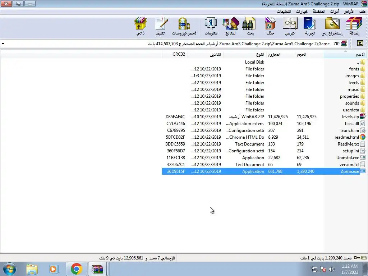Screen dimensions: 368x276
Task: Click the launch.ini settings file icon
Action: tap(363, 130)
